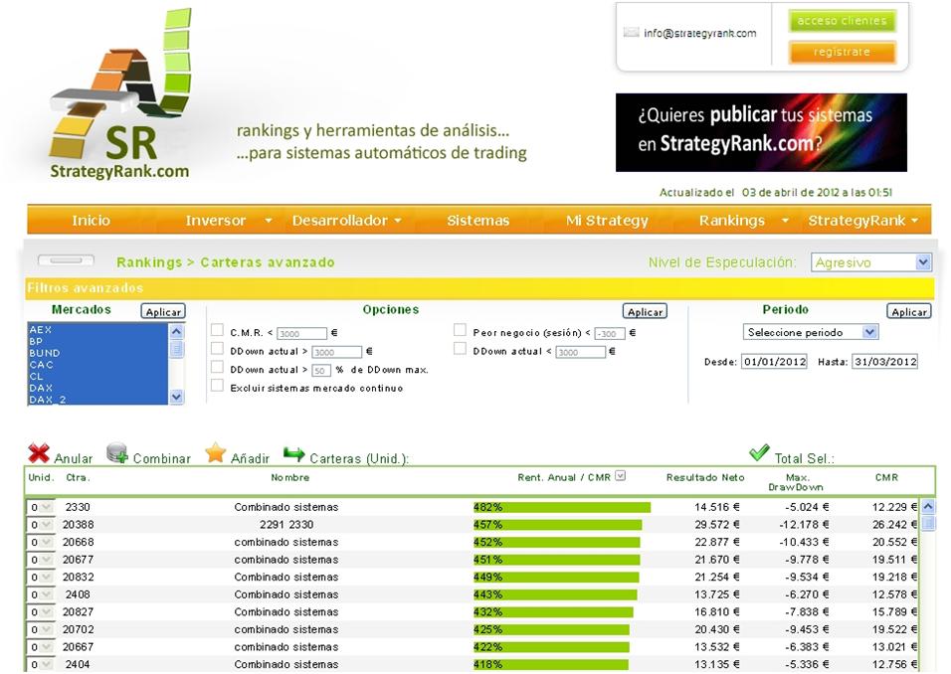The width and height of the screenshot is (951, 674).
Task: Click the green checkmark Total Sel. icon
Action: click(x=759, y=452)
